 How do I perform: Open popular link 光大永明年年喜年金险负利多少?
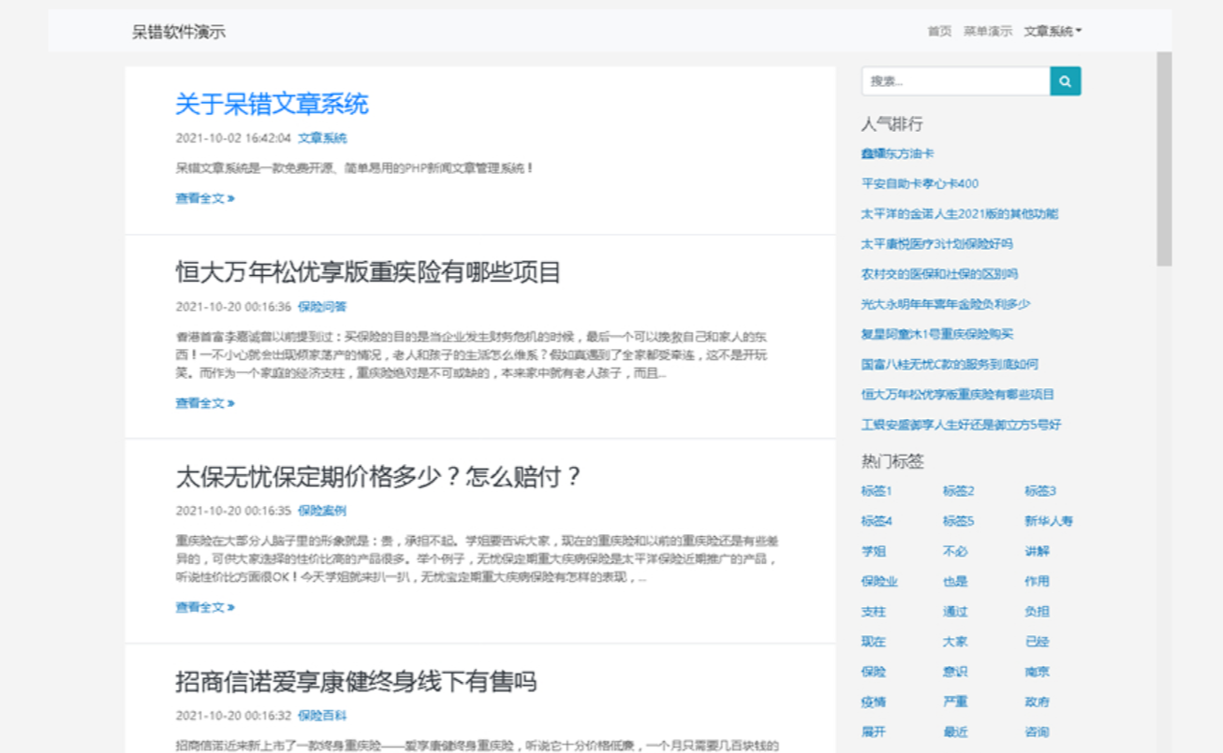946,304
